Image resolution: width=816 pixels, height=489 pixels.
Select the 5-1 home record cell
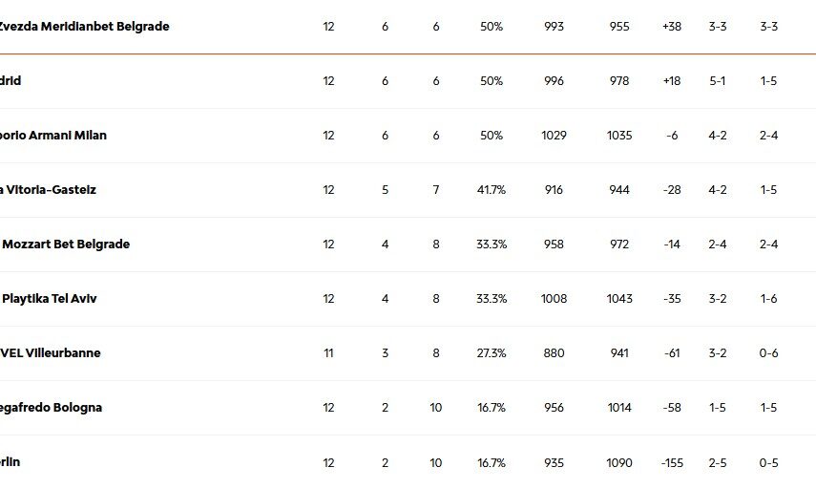(x=718, y=81)
